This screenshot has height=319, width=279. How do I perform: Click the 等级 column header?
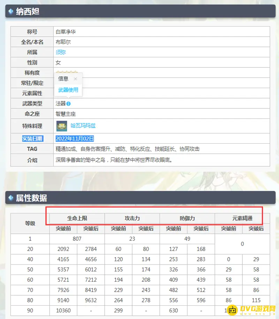tap(30, 223)
